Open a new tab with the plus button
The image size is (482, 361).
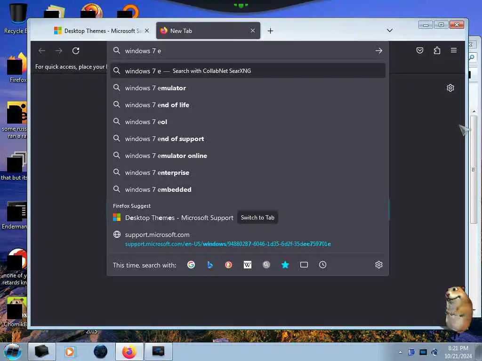(x=270, y=31)
